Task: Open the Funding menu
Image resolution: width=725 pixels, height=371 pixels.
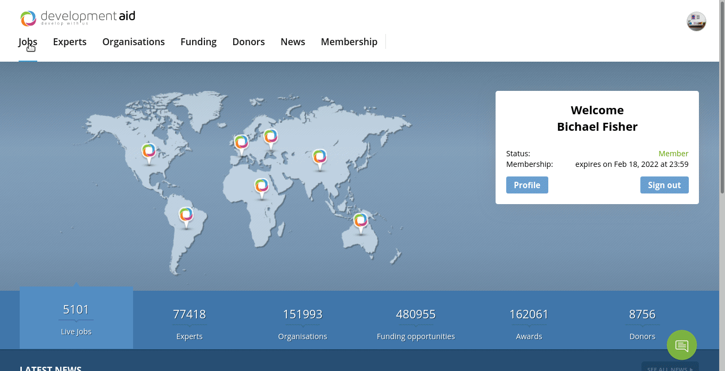Action: [x=199, y=42]
